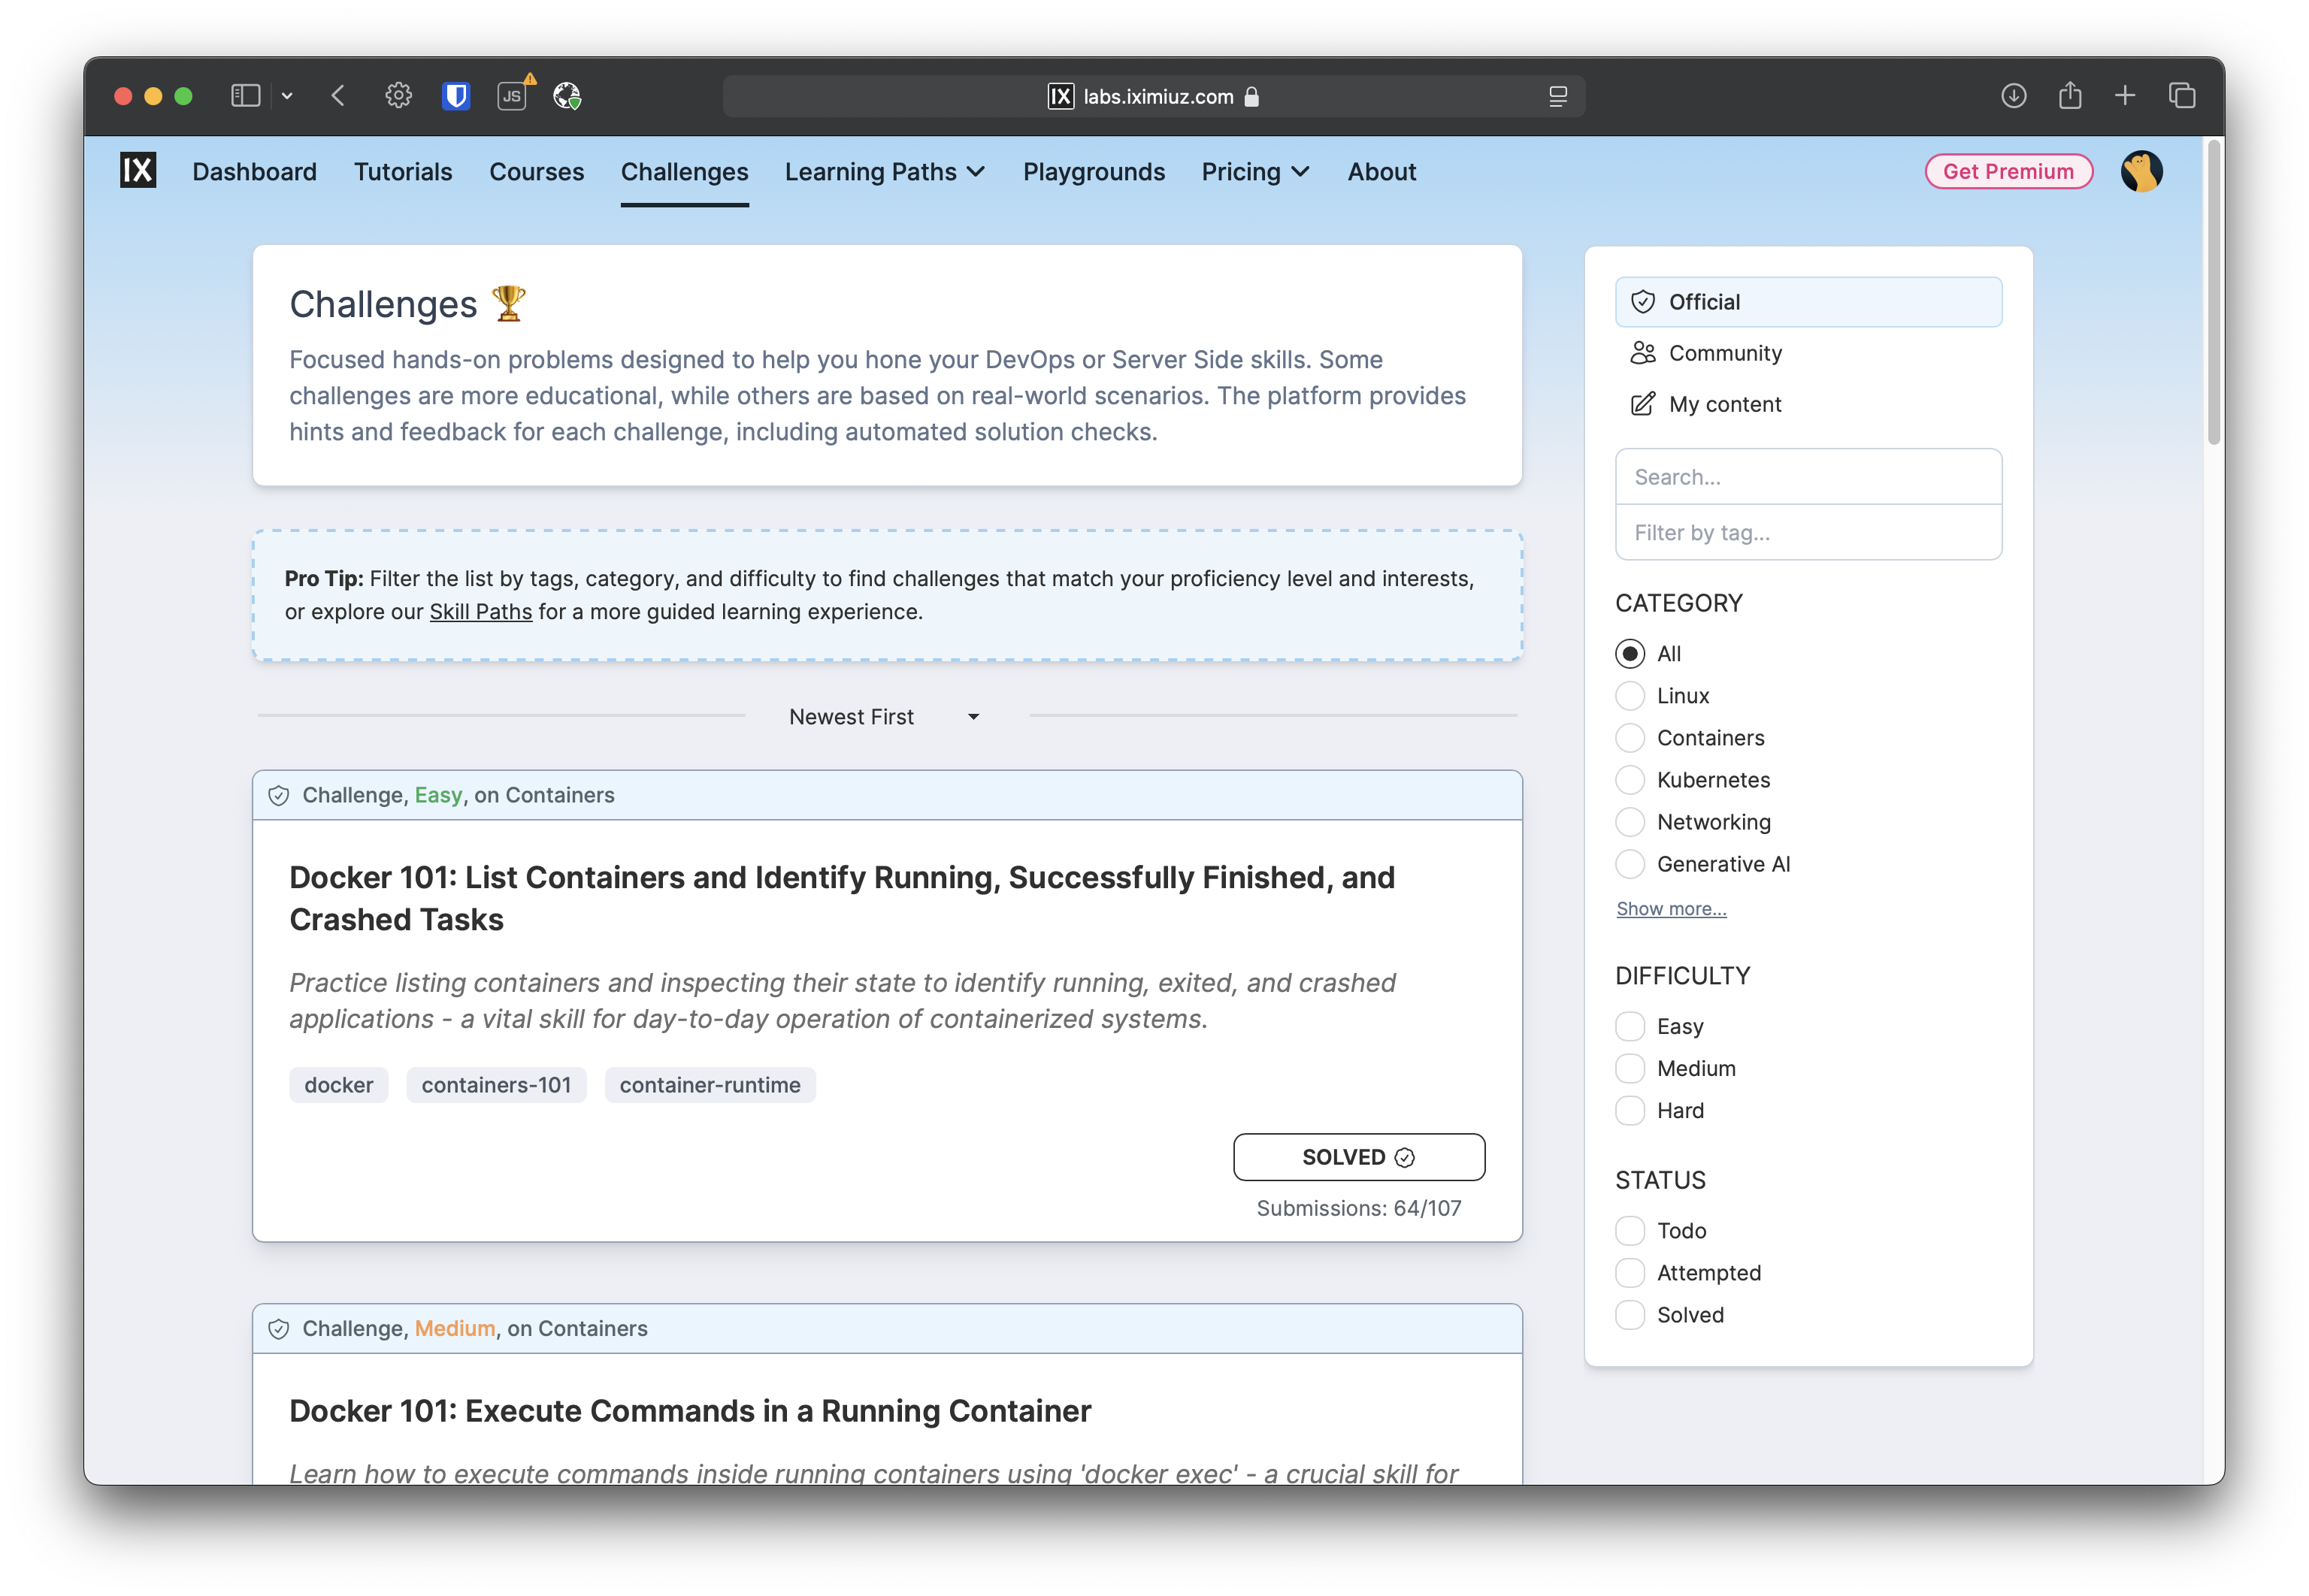
Task: Show tab overview icon
Action: coord(2181,96)
